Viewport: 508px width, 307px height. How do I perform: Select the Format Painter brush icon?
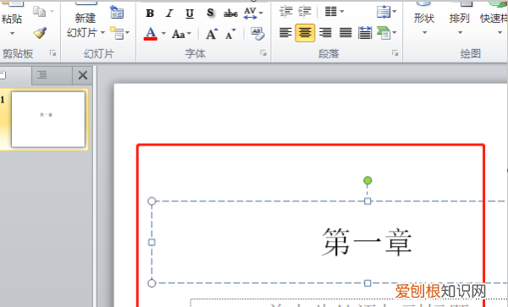pyautogui.click(x=40, y=33)
